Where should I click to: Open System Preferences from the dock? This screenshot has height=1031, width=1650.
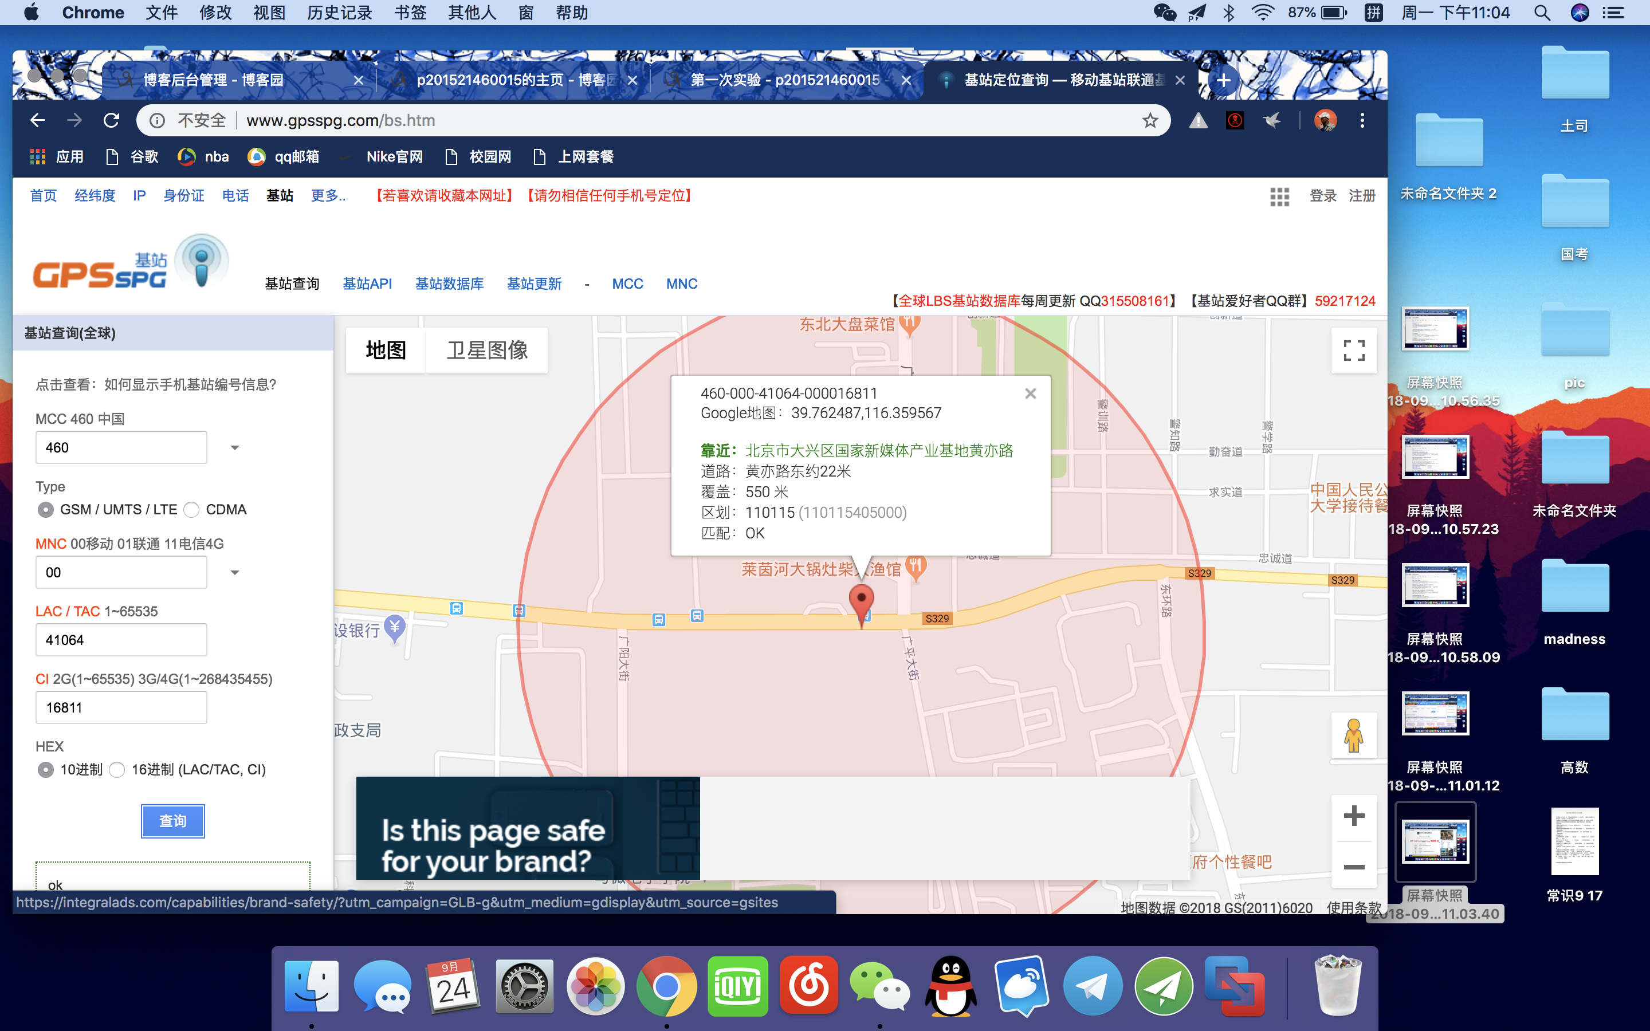[524, 986]
